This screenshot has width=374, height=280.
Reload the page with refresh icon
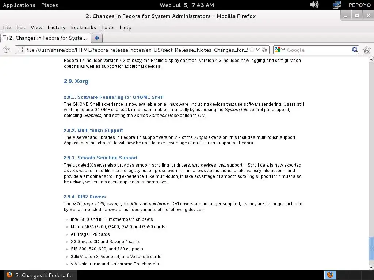click(x=264, y=50)
